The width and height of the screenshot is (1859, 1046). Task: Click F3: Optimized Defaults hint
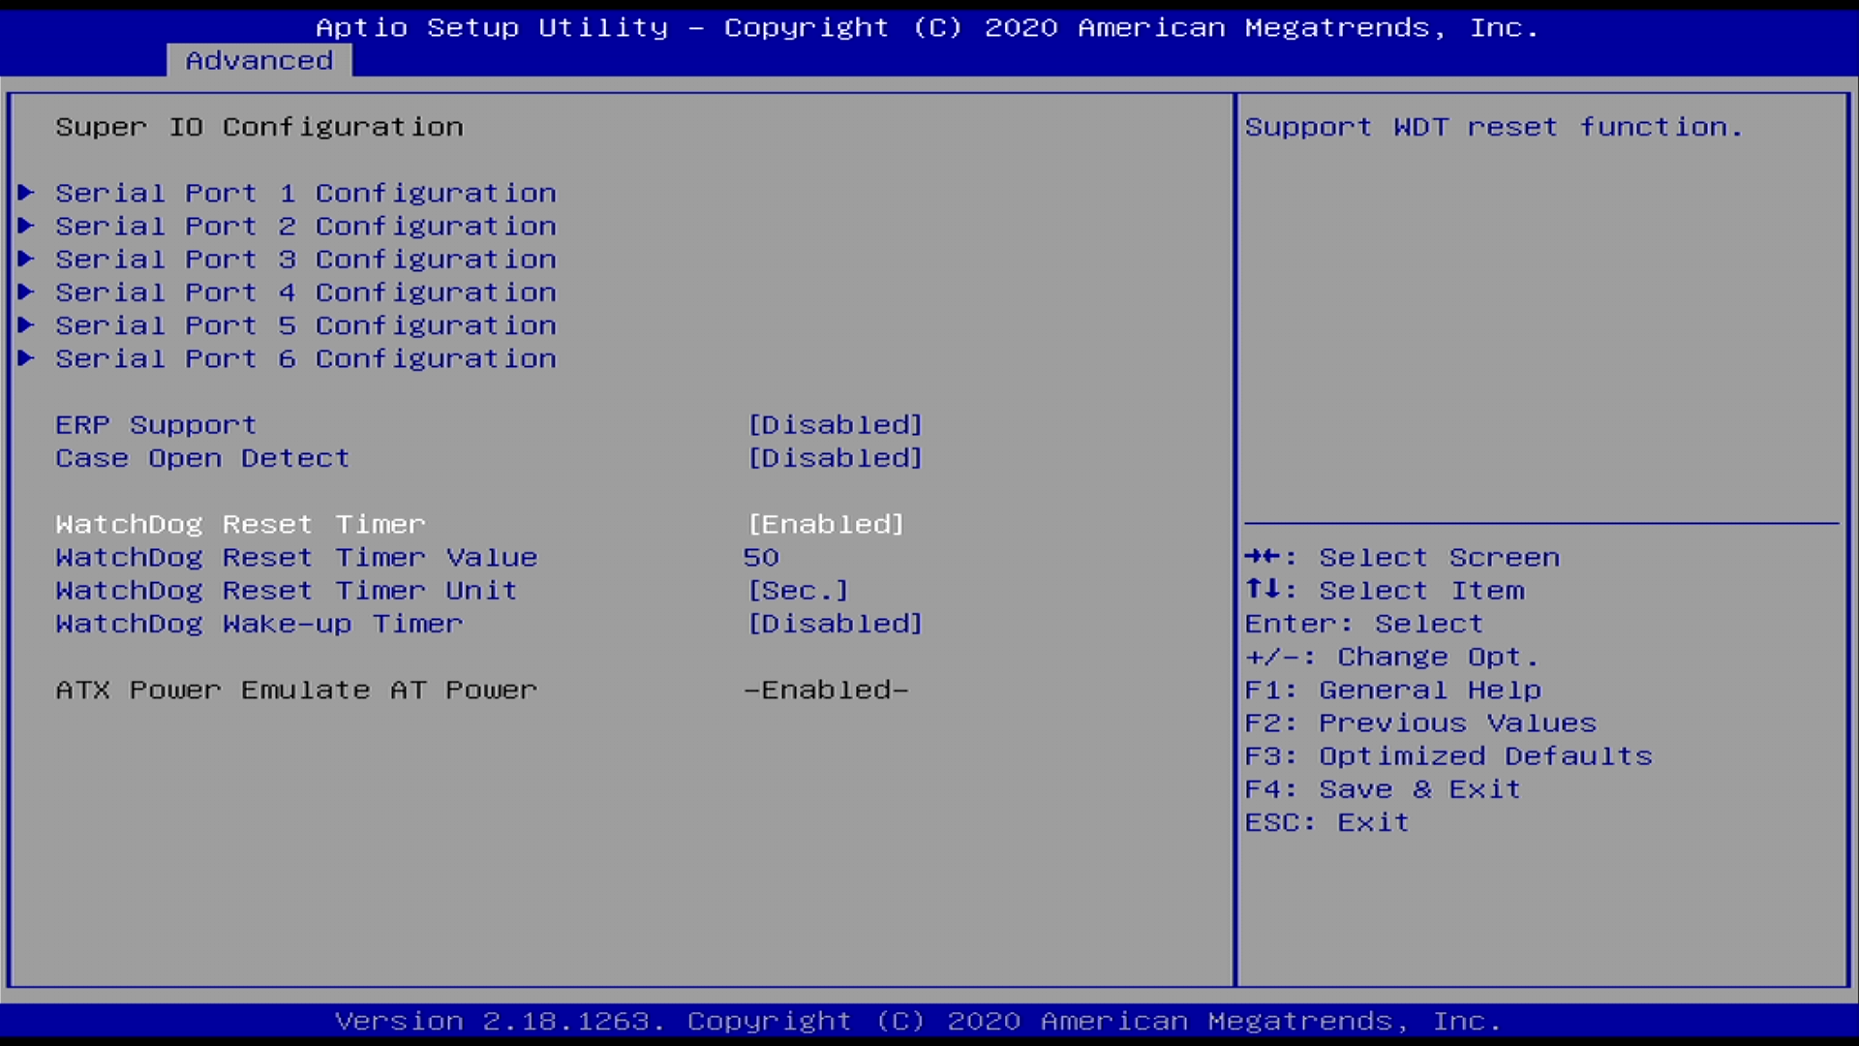(1448, 756)
